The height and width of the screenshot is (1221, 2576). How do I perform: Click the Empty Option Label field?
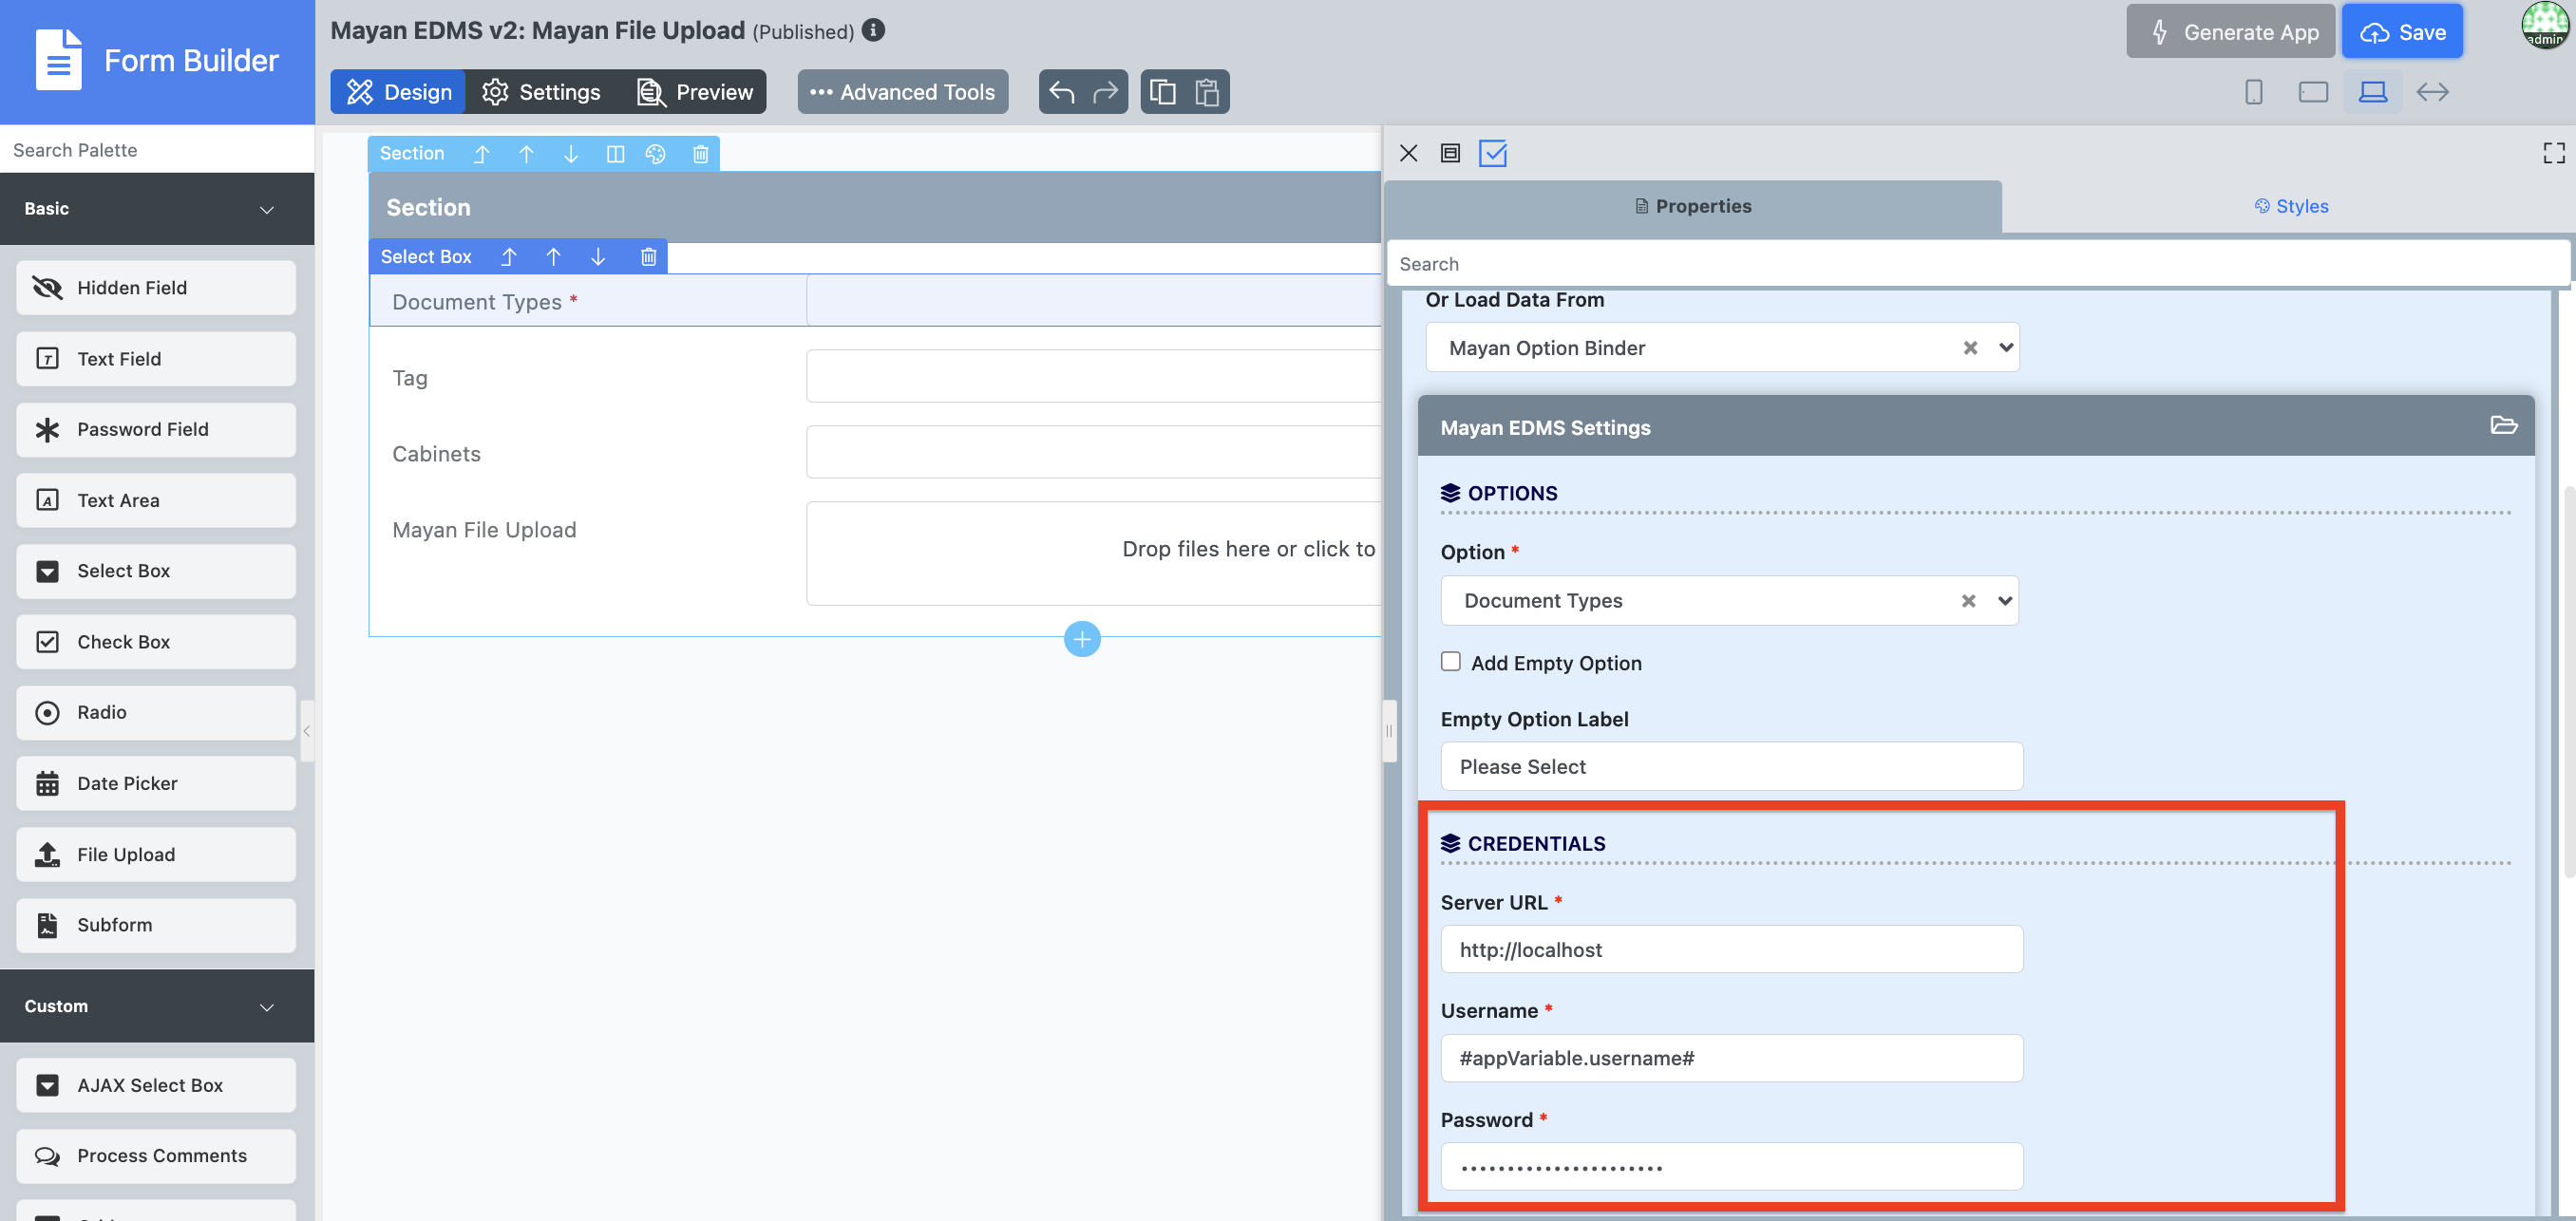(x=1731, y=766)
